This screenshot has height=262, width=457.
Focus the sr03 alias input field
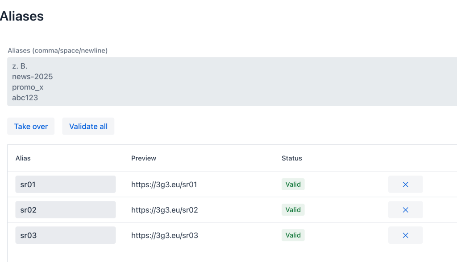[65, 235]
